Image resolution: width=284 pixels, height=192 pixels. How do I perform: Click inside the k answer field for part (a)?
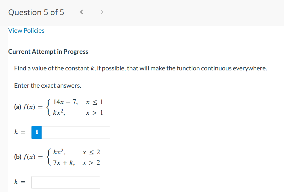76,132
